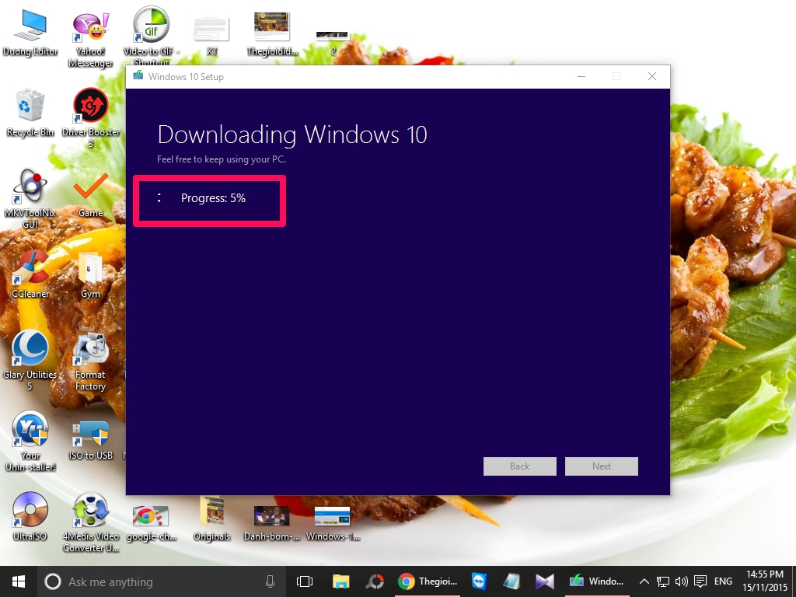Open Yahoo! Messenger shortcut
The image size is (796, 597).
pos(90,38)
